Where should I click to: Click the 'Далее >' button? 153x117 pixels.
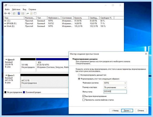127,110
